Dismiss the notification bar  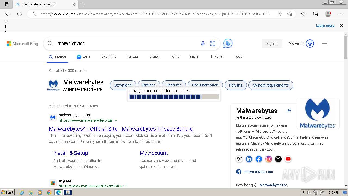click(x=341, y=26)
